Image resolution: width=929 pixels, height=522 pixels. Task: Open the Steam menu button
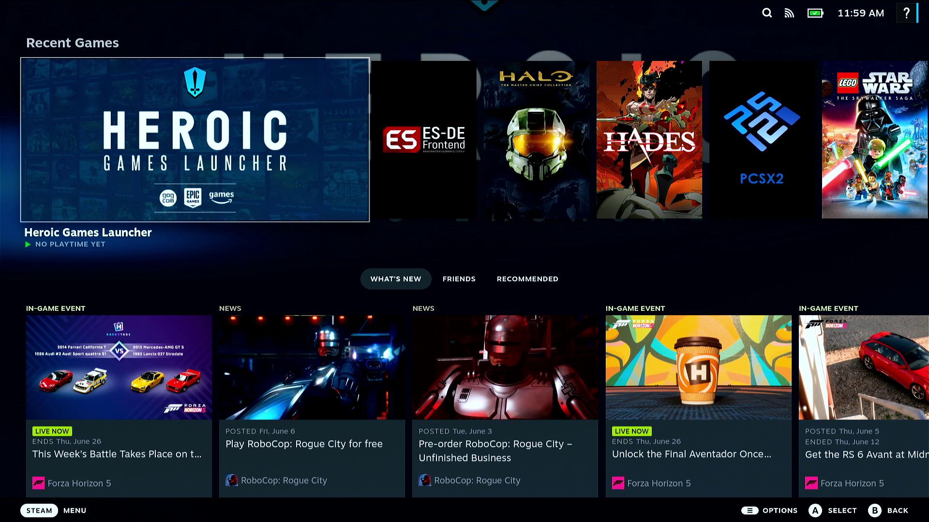[39, 510]
